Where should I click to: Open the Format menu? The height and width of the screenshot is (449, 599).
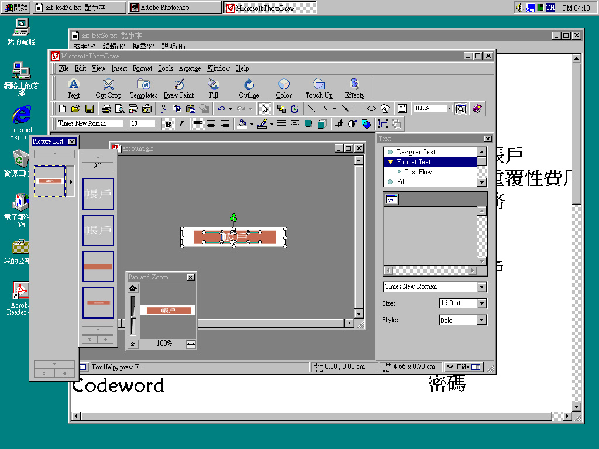(x=142, y=68)
